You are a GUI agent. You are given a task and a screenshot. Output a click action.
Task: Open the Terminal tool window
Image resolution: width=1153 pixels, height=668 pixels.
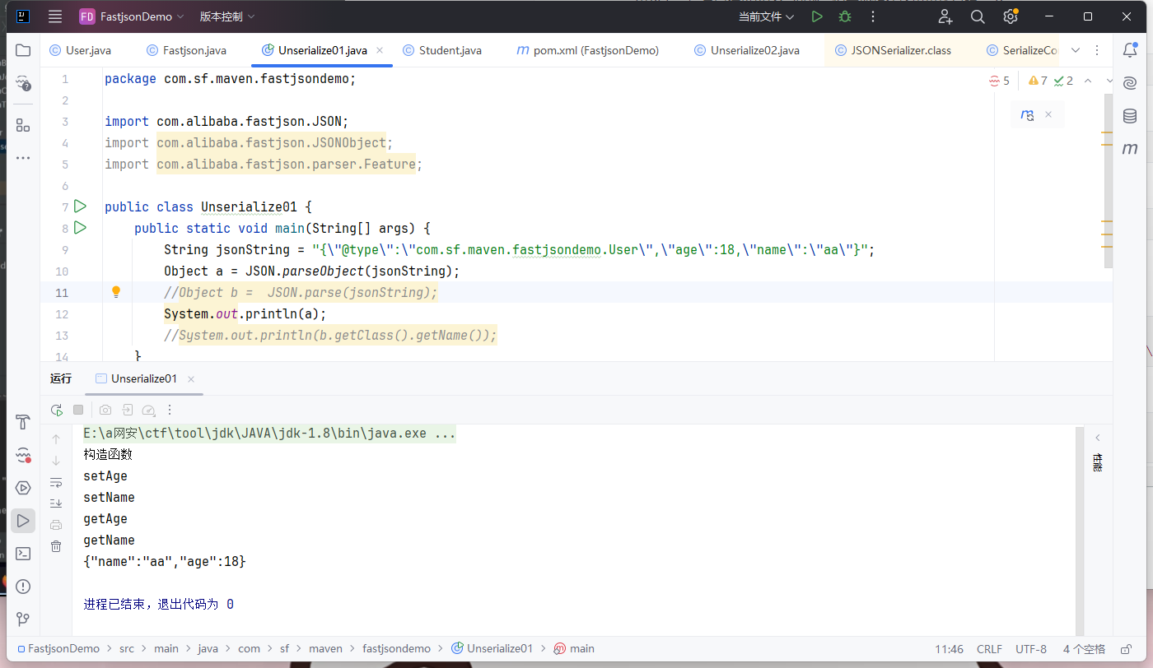pyautogui.click(x=23, y=554)
